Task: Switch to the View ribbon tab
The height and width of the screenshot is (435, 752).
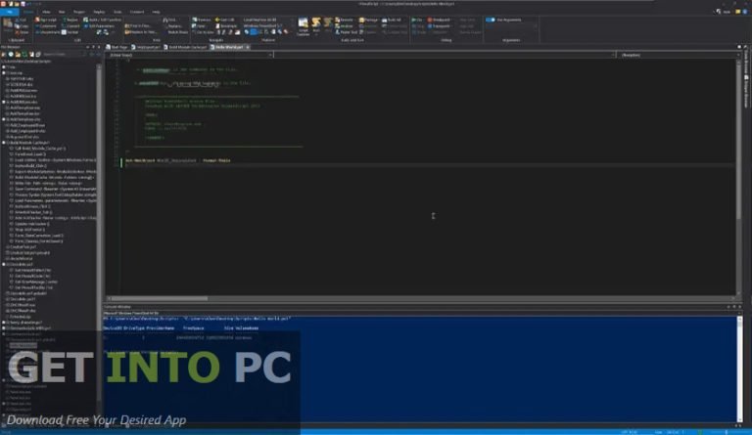Action: coord(46,12)
